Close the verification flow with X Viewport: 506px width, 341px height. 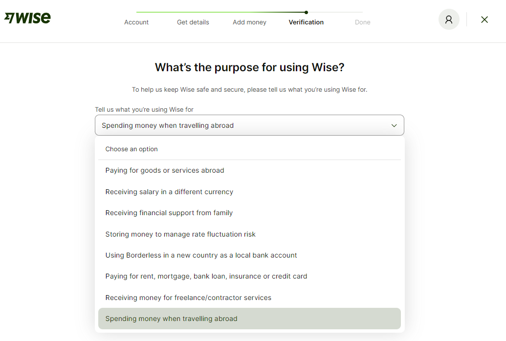coord(484,20)
